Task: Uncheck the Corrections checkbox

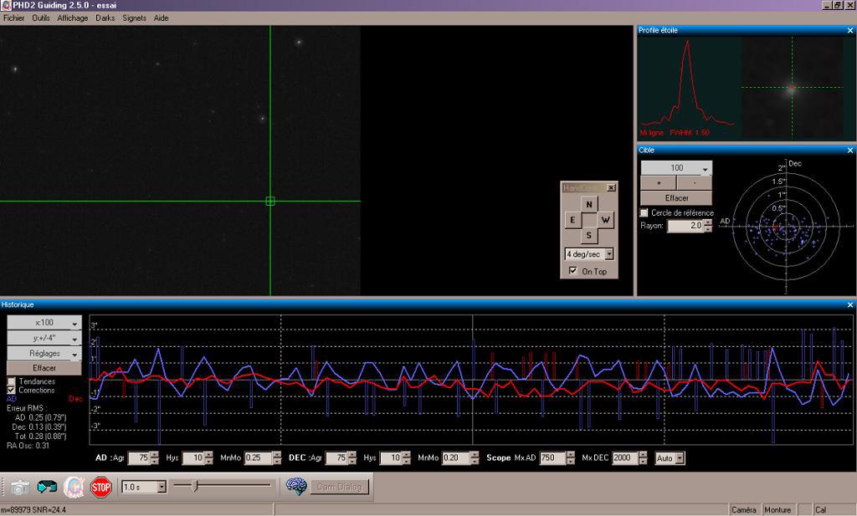Action: [12, 391]
